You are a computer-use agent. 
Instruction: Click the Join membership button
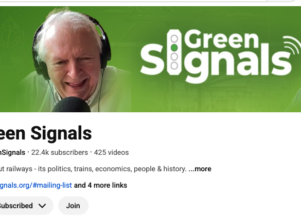click(73, 206)
